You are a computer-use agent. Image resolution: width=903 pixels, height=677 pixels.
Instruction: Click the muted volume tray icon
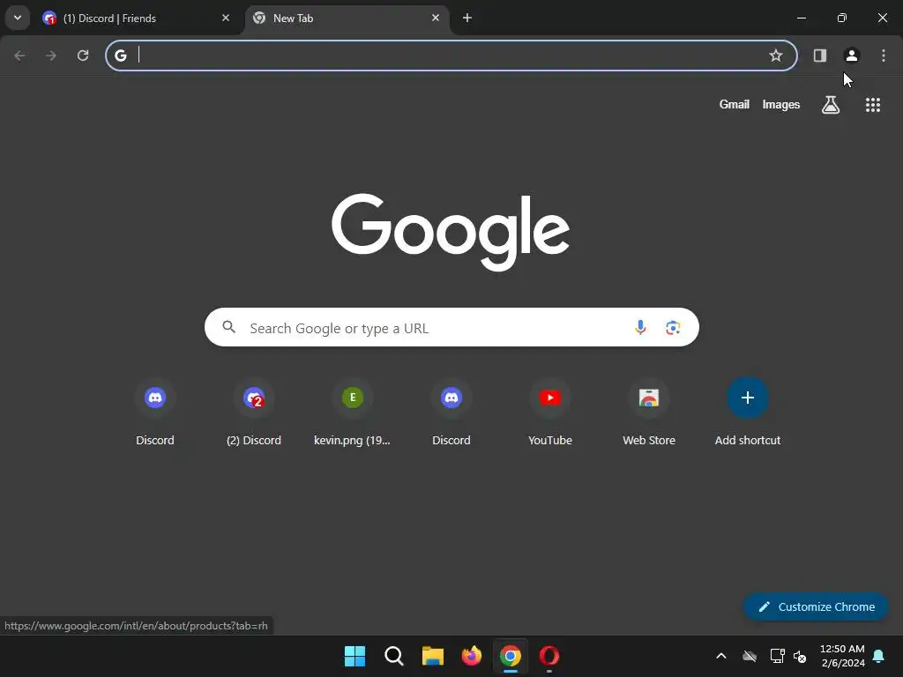[x=800, y=656]
